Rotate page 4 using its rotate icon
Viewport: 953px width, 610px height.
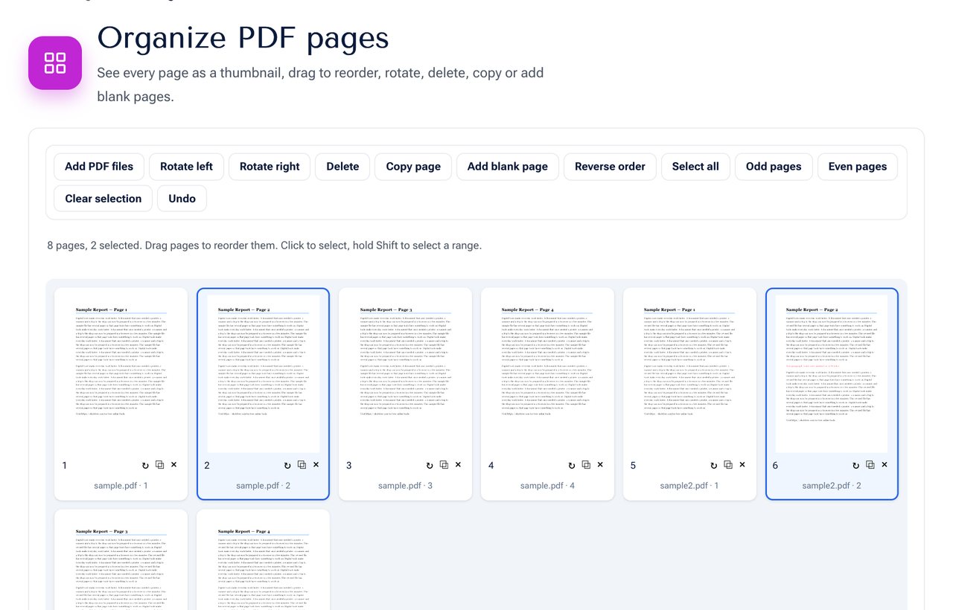[x=572, y=466]
